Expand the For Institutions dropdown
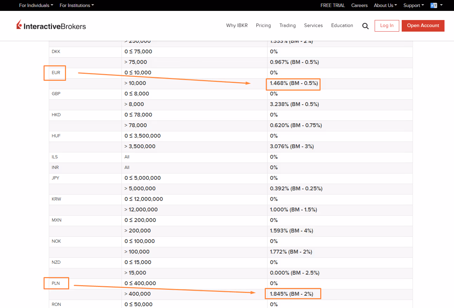 click(x=77, y=5)
